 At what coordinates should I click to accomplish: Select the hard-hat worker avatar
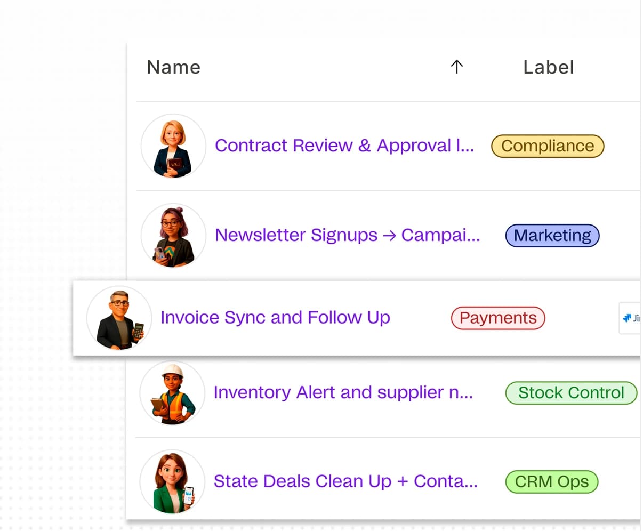(x=173, y=393)
